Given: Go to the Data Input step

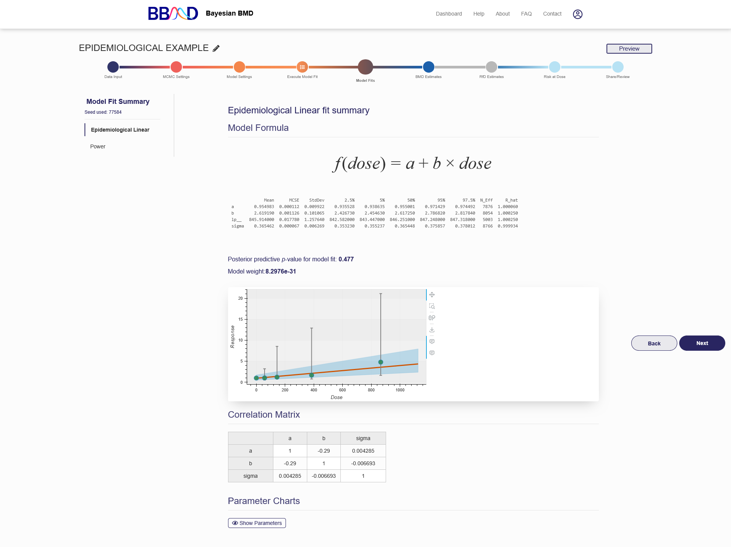Looking at the screenshot, I should [x=113, y=67].
